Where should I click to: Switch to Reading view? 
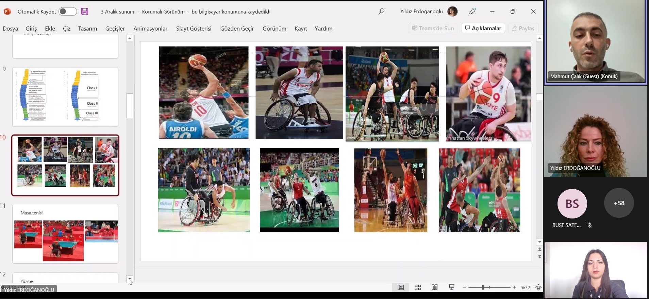[x=434, y=287]
